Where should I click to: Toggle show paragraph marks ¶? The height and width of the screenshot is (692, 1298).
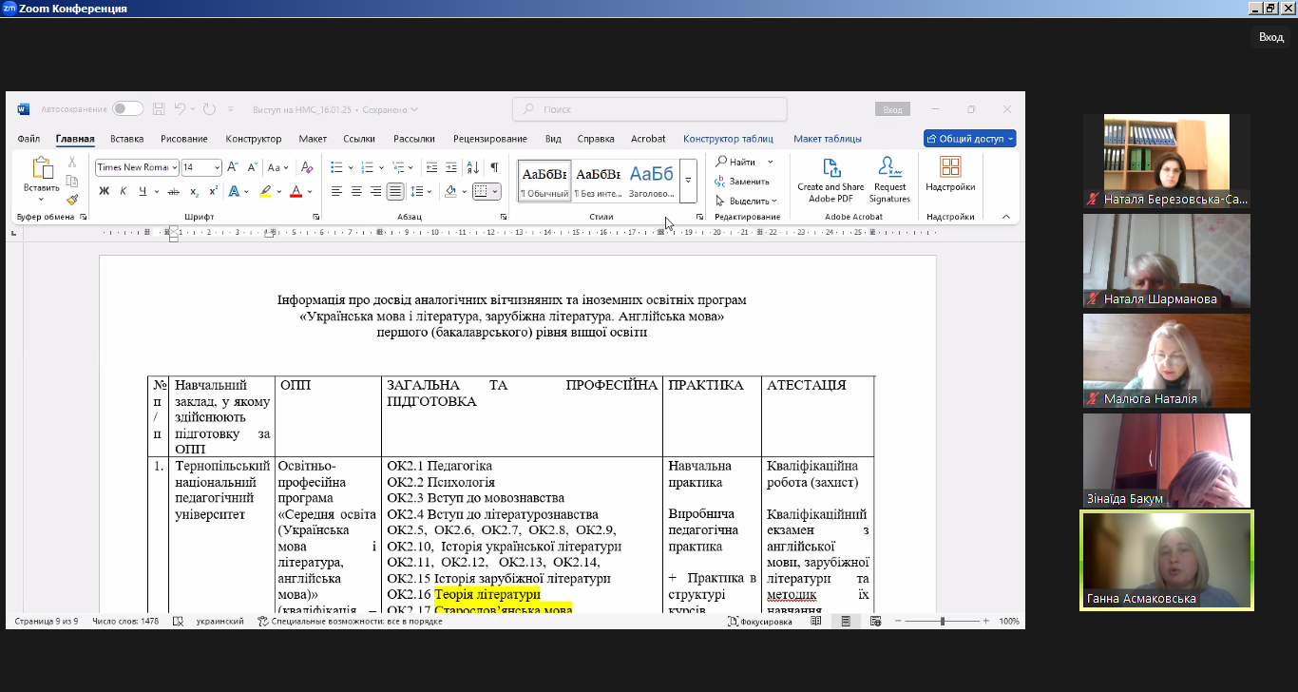tap(494, 167)
